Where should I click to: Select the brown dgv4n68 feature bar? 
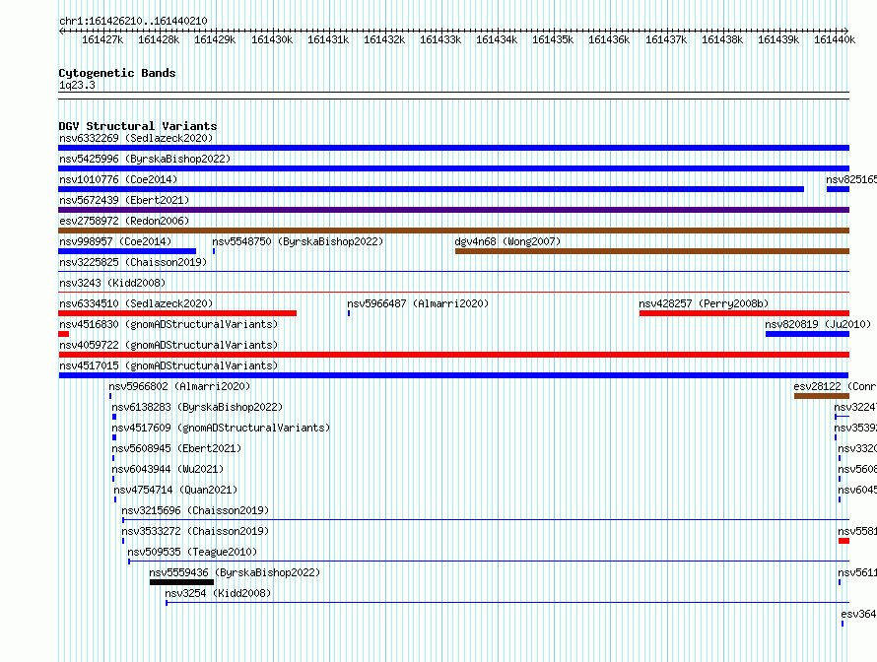click(x=652, y=251)
